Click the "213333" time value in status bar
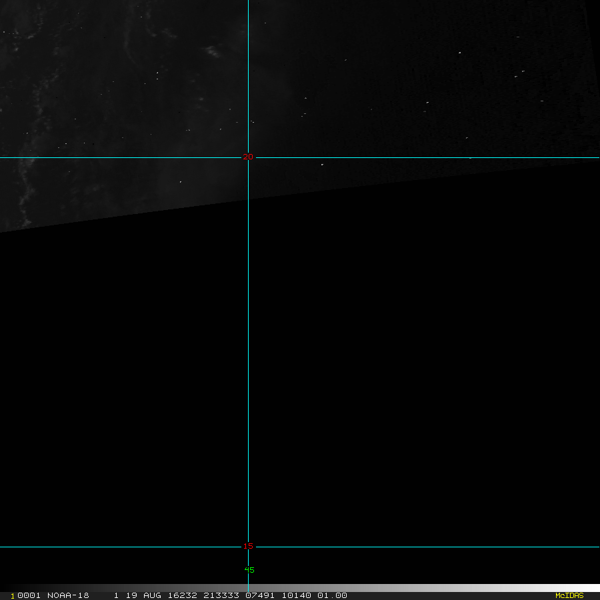The height and width of the screenshot is (600, 600). coord(221,595)
